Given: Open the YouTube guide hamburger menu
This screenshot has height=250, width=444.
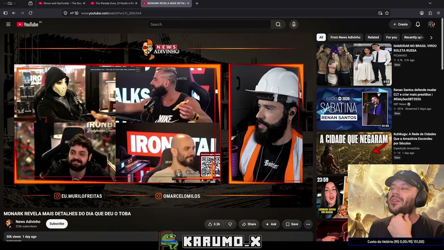Looking at the screenshot, I should pyautogui.click(x=8, y=24).
